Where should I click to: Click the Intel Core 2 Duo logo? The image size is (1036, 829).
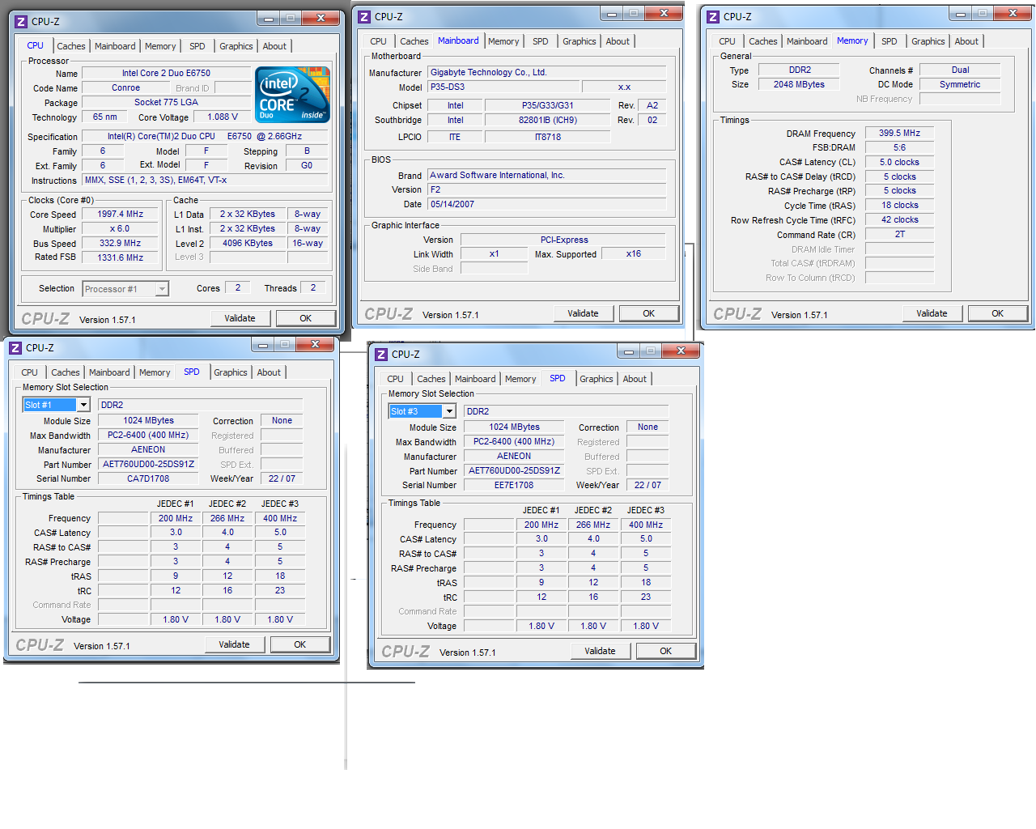click(293, 95)
